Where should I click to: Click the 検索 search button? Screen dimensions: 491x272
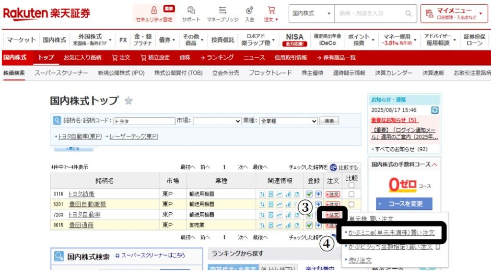329,121
